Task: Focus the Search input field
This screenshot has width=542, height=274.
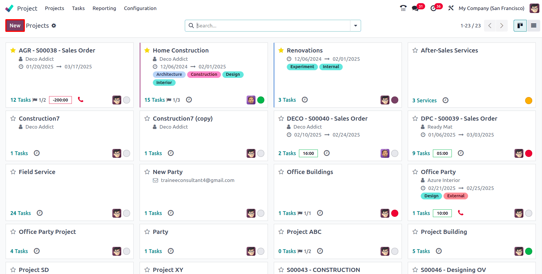Action: pyautogui.click(x=272, y=26)
